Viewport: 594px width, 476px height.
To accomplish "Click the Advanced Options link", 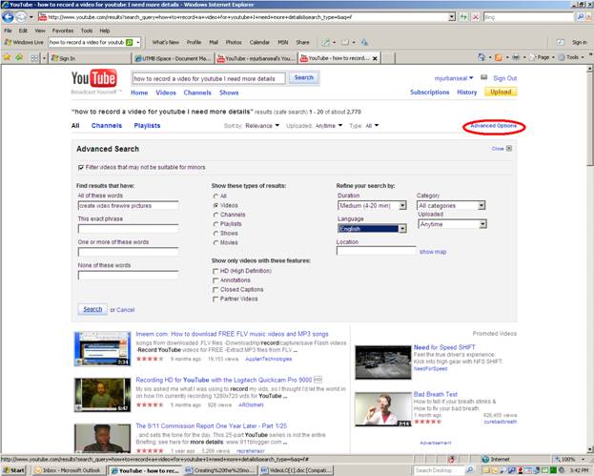I will pyautogui.click(x=493, y=126).
